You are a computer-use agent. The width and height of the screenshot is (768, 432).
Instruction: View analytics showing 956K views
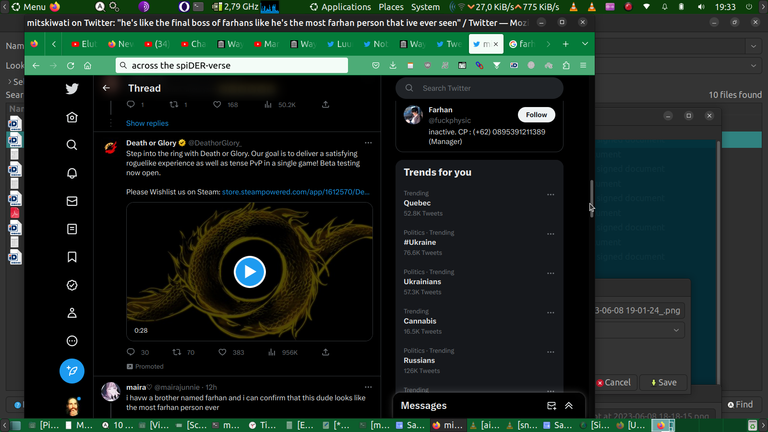[x=283, y=352]
